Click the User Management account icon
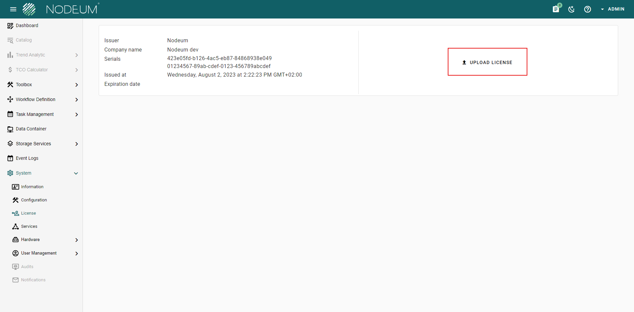This screenshot has width=634, height=312. [x=16, y=253]
